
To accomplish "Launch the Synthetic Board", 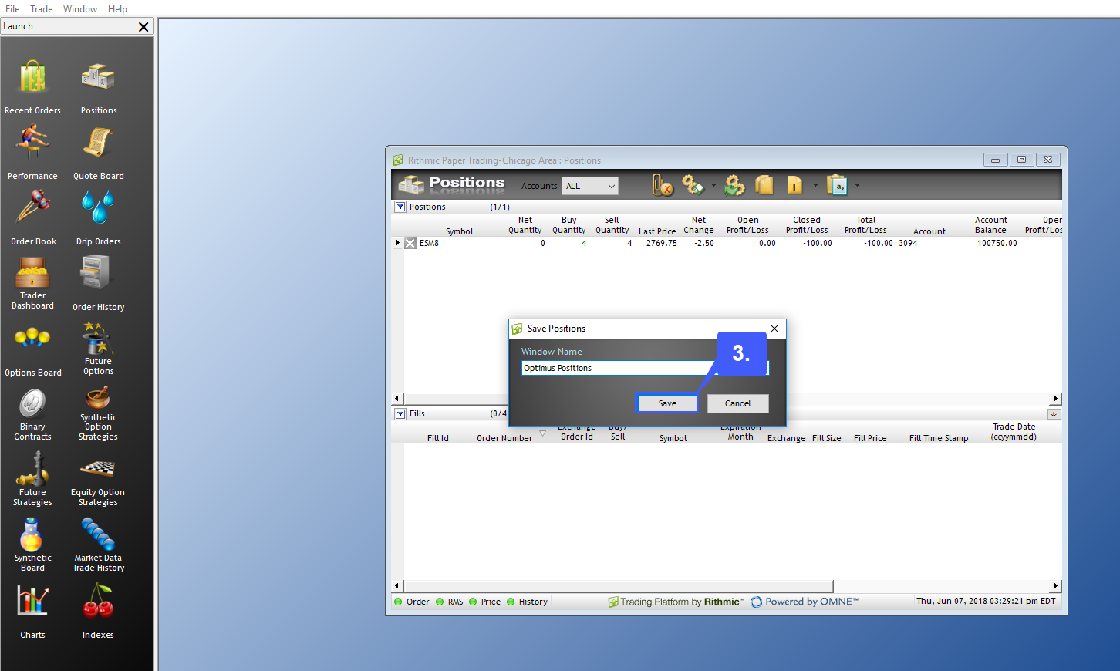I will coord(32,545).
